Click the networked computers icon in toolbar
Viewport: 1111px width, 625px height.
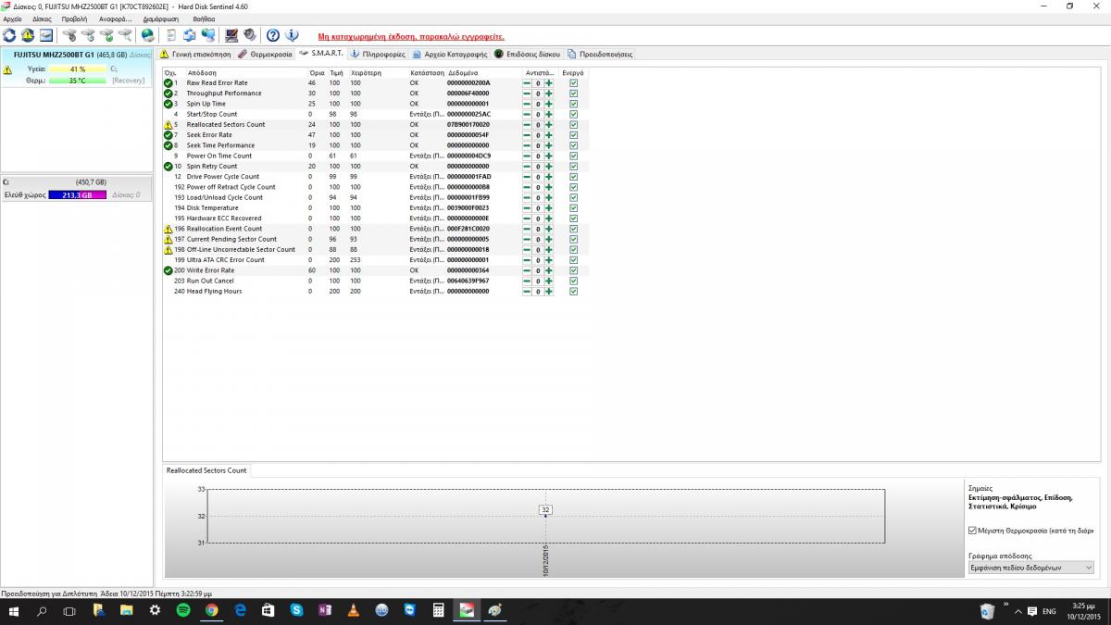pos(208,35)
